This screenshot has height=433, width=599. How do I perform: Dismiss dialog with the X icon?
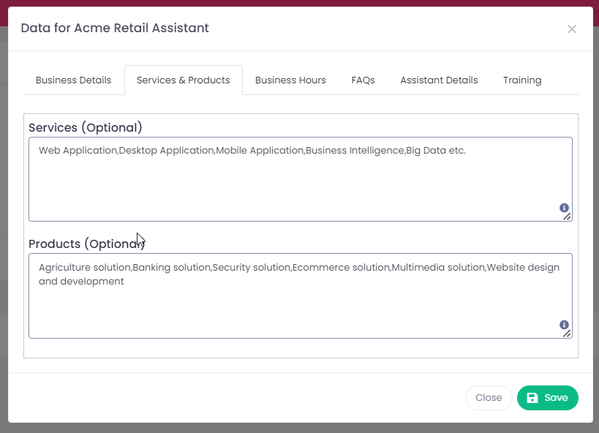(x=571, y=29)
